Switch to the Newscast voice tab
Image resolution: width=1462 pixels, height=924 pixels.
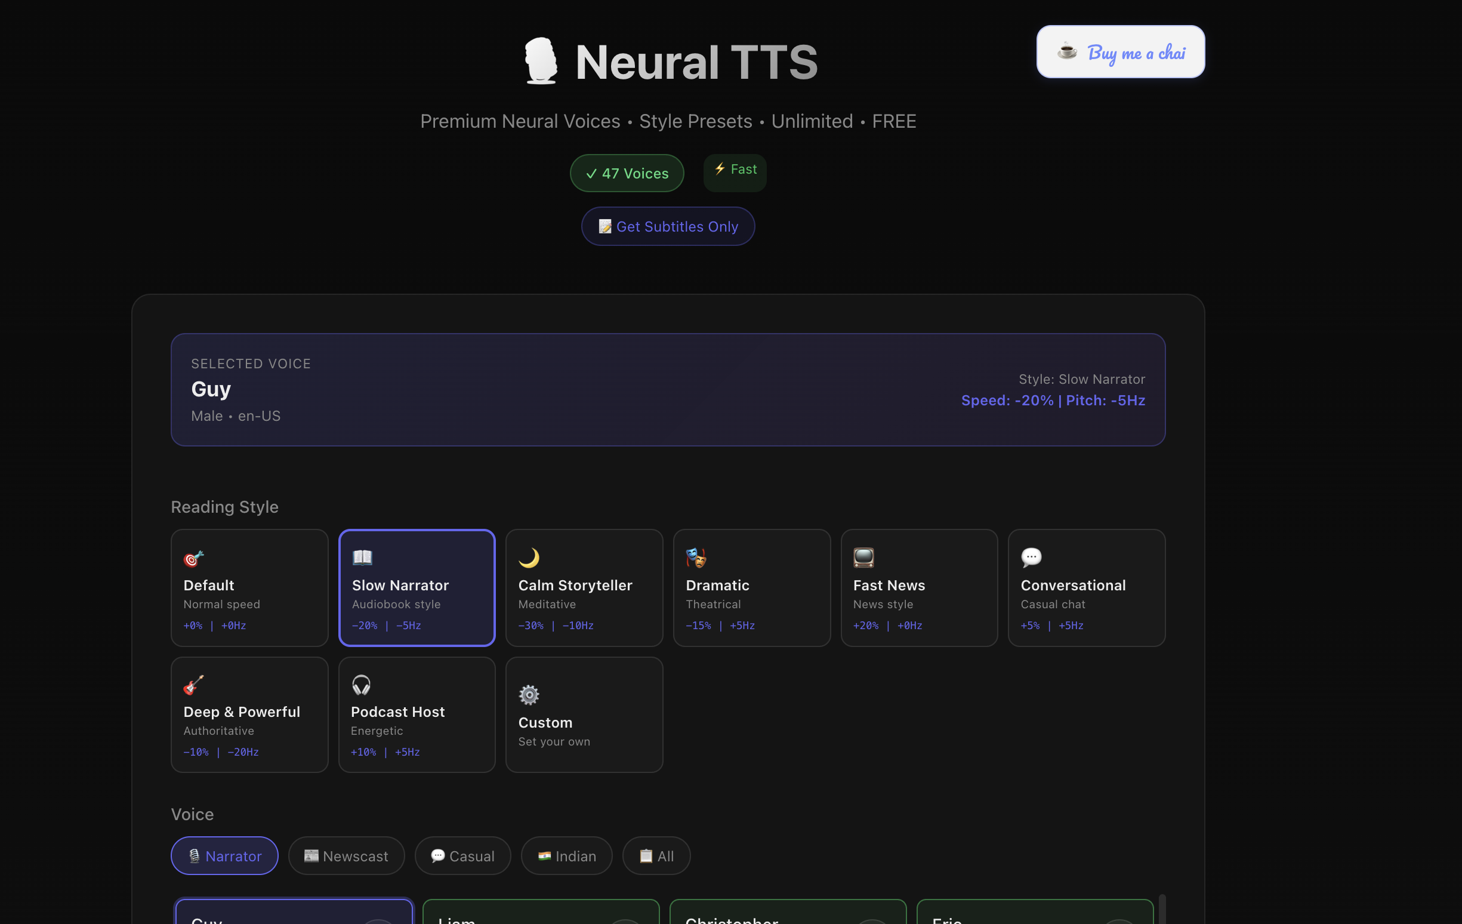point(346,855)
